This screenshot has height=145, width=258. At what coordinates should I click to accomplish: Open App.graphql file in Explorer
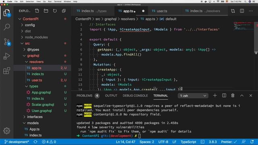coord(41,92)
